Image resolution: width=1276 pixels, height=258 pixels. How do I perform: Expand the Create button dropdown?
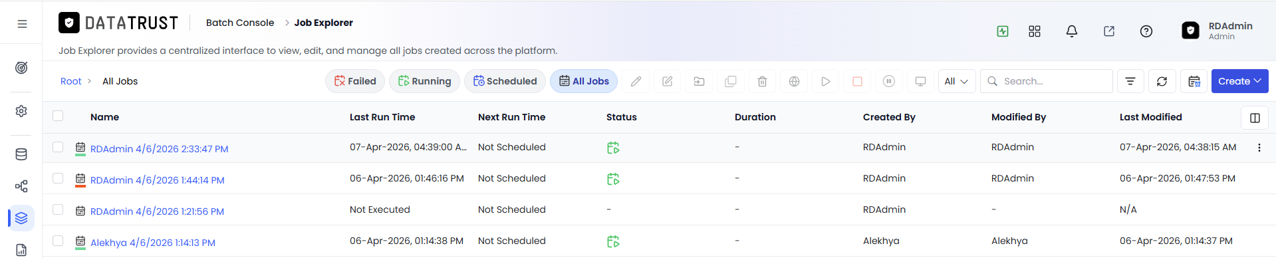tap(1239, 81)
